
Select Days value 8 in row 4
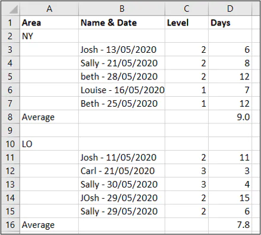point(230,63)
